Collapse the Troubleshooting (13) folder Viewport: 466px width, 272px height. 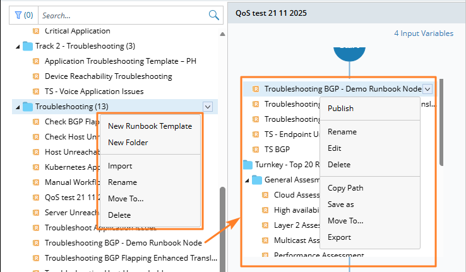[x=18, y=107]
